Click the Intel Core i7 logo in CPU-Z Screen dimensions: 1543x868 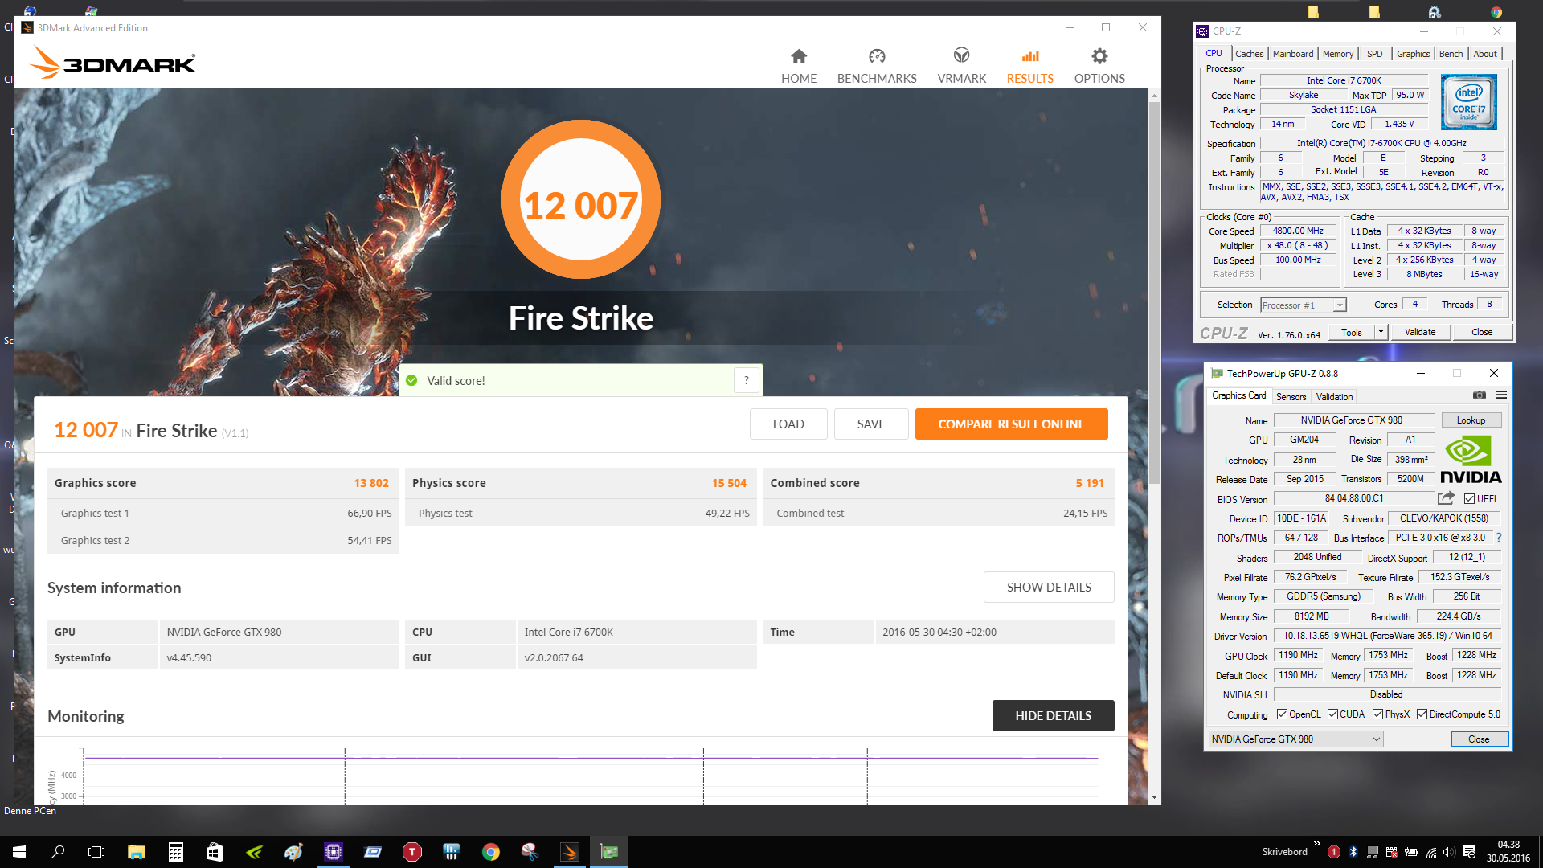pos(1468,102)
